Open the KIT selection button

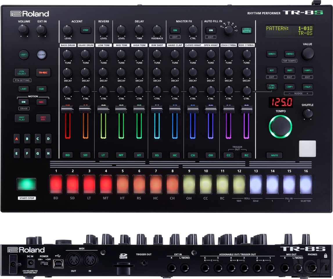pyautogui.click(x=272, y=70)
